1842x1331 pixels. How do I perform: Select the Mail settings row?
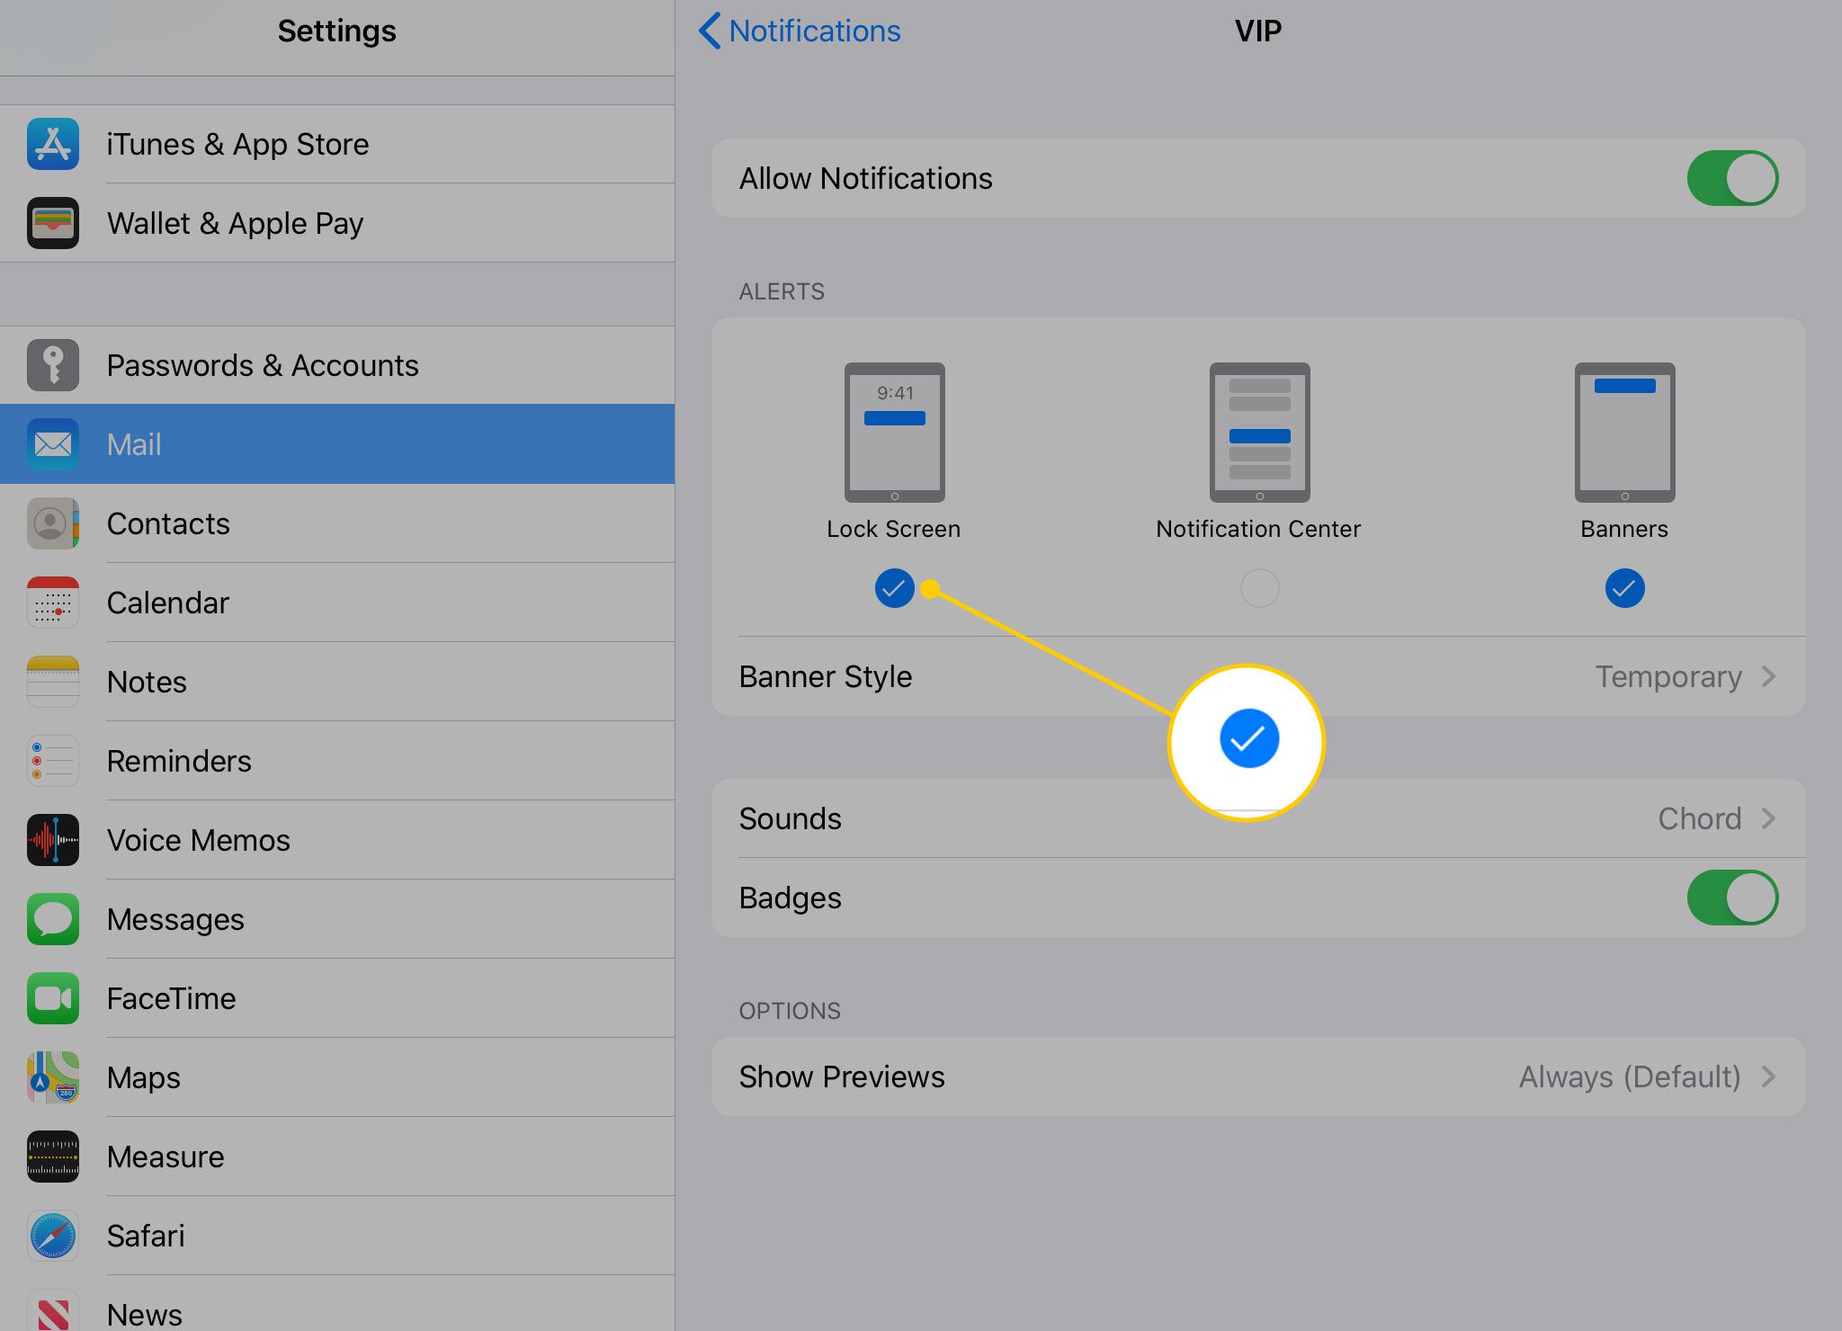click(x=337, y=444)
